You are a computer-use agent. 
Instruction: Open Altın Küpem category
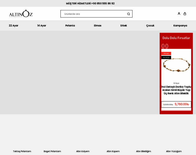113,151
